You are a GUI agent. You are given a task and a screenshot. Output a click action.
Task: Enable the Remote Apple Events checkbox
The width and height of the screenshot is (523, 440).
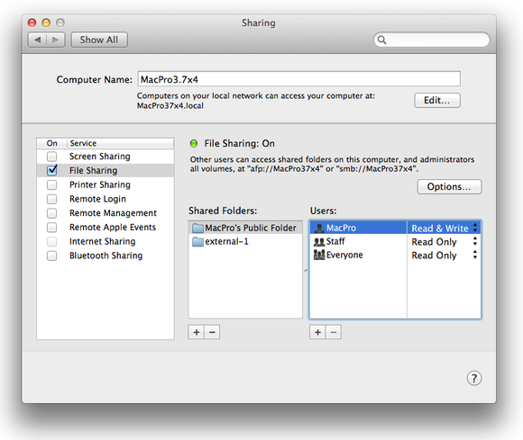coord(51,228)
